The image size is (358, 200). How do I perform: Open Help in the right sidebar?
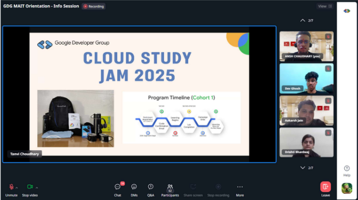(347, 171)
